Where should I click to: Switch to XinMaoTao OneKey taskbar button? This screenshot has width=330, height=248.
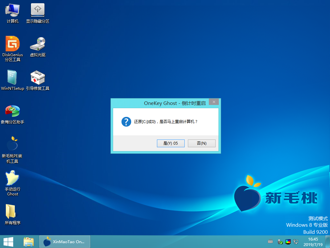point(65,242)
